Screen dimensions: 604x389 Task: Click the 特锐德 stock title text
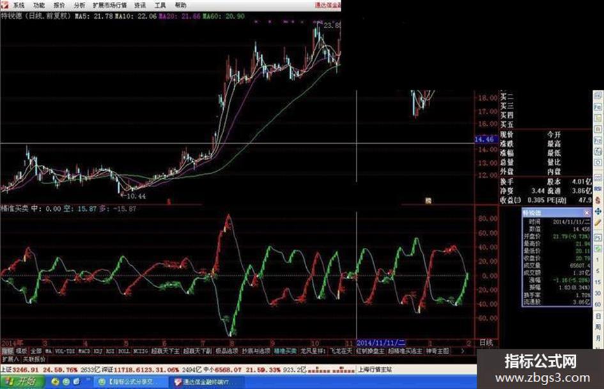coord(11,16)
